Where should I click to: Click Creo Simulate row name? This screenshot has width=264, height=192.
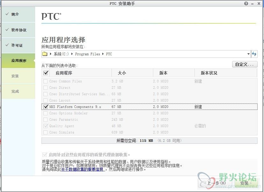point(62,133)
